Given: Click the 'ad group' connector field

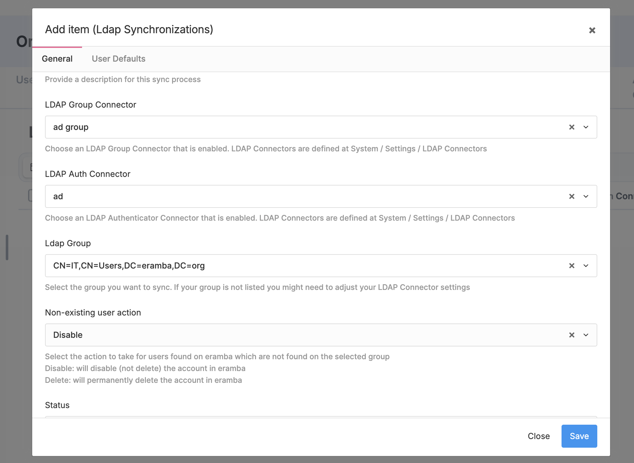Looking at the screenshot, I should pyautogui.click(x=287, y=127).
